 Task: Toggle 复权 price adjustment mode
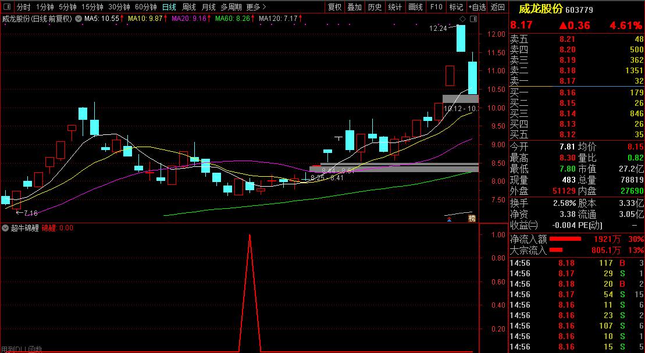pyautogui.click(x=334, y=7)
